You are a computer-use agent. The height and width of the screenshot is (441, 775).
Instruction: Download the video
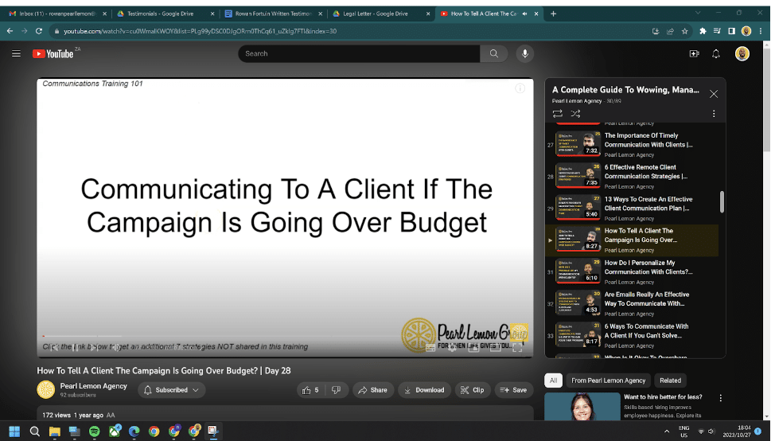[425, 390]
